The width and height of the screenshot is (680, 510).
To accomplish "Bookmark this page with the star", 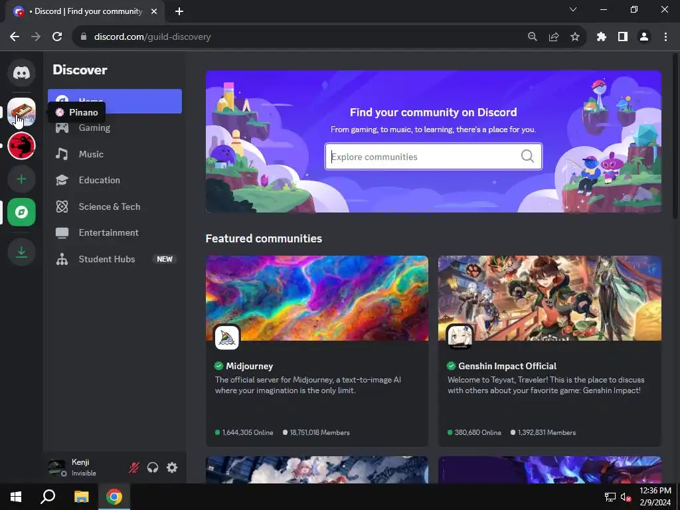I will (575, 37).
